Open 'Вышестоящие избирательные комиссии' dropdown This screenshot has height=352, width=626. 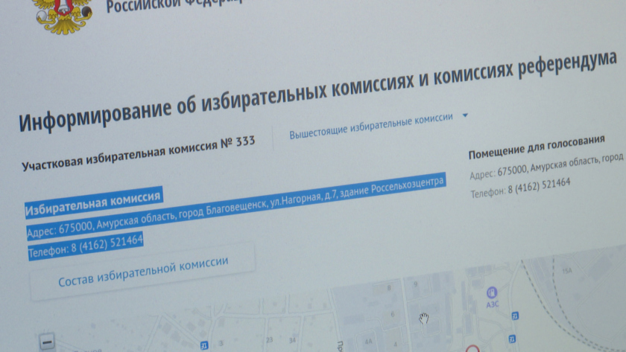[x=371, y=126]
